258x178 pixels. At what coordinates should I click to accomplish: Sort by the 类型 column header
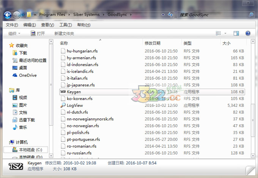pos(187,43)
